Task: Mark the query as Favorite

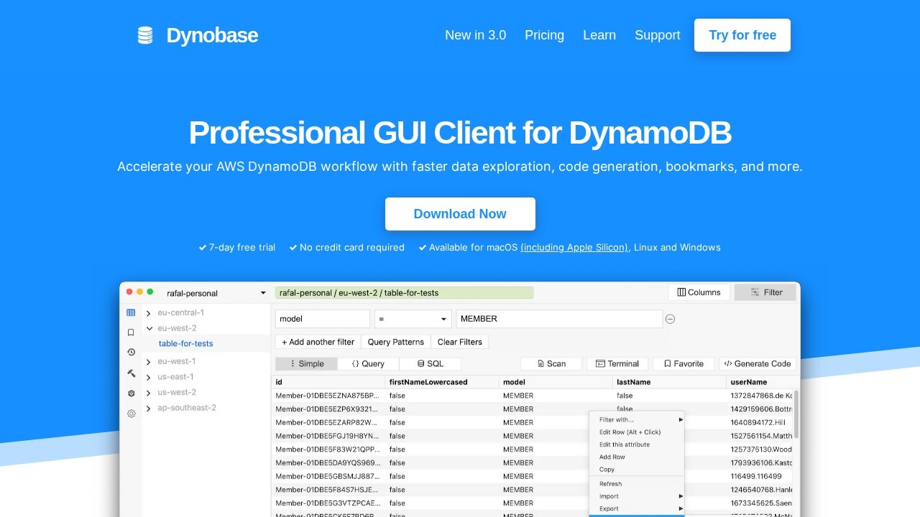Action: (x=684, y=363)
